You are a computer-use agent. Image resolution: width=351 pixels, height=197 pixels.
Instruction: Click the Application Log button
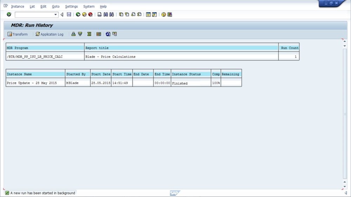coord(49,34)
